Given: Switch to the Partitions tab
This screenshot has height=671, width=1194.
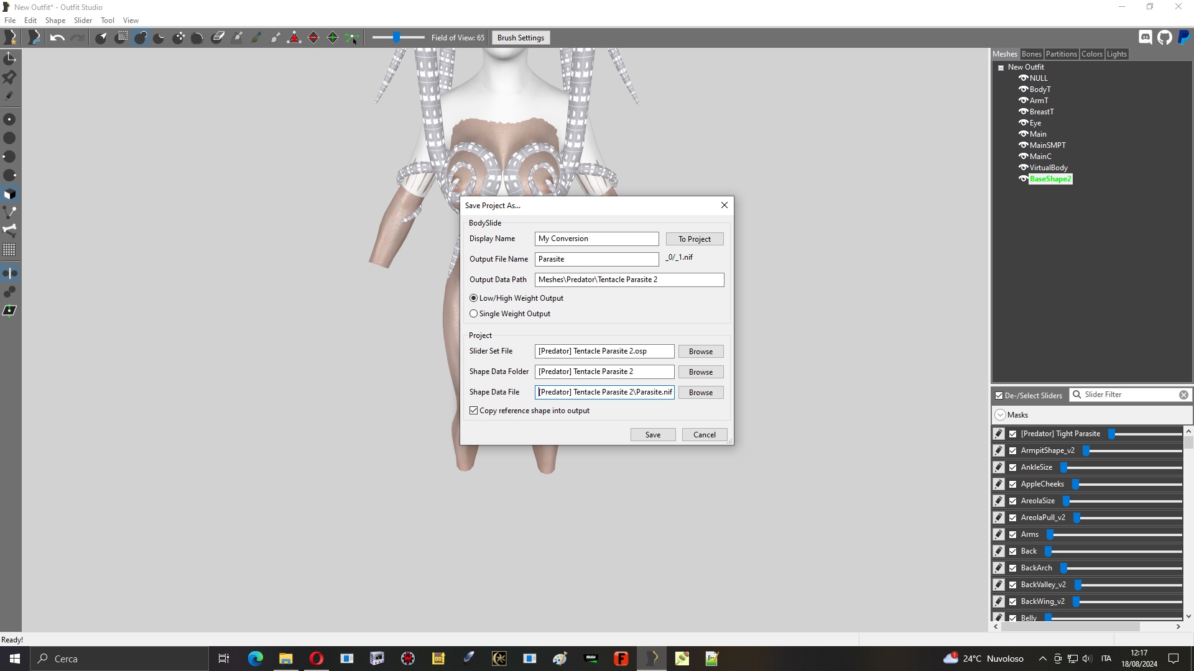Looking at the screenshot, I should tap(1061, 54).
